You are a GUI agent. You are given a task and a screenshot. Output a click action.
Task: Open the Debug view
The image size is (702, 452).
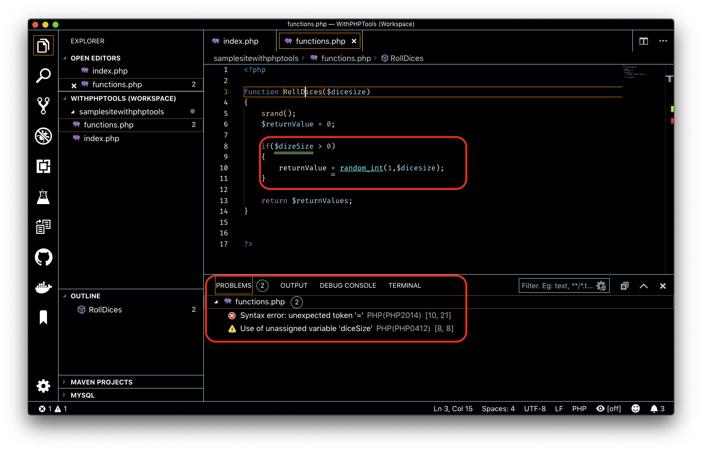(43, 136)
